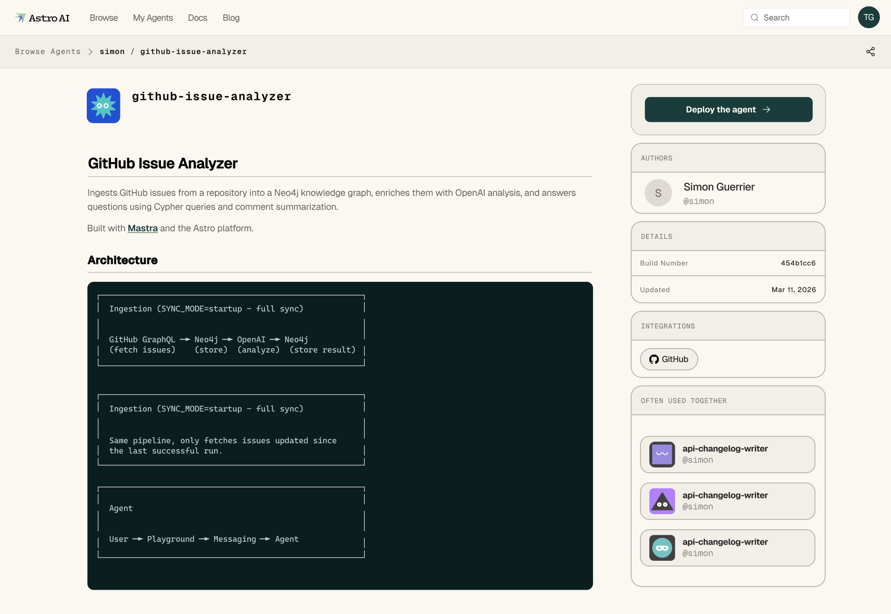The height and width of the screenshot is (614, 891).
Task: Click the Astro AI bird logo icon
Action: [20, 18]
